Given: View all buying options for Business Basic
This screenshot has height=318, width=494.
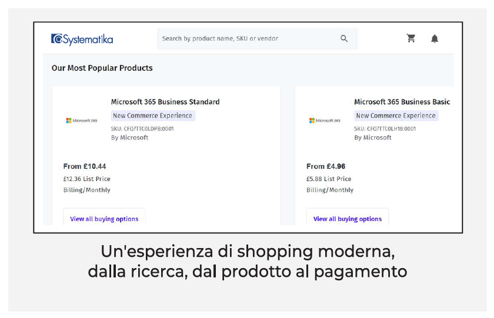Looking at the screenshot, I should coord(348,219).
